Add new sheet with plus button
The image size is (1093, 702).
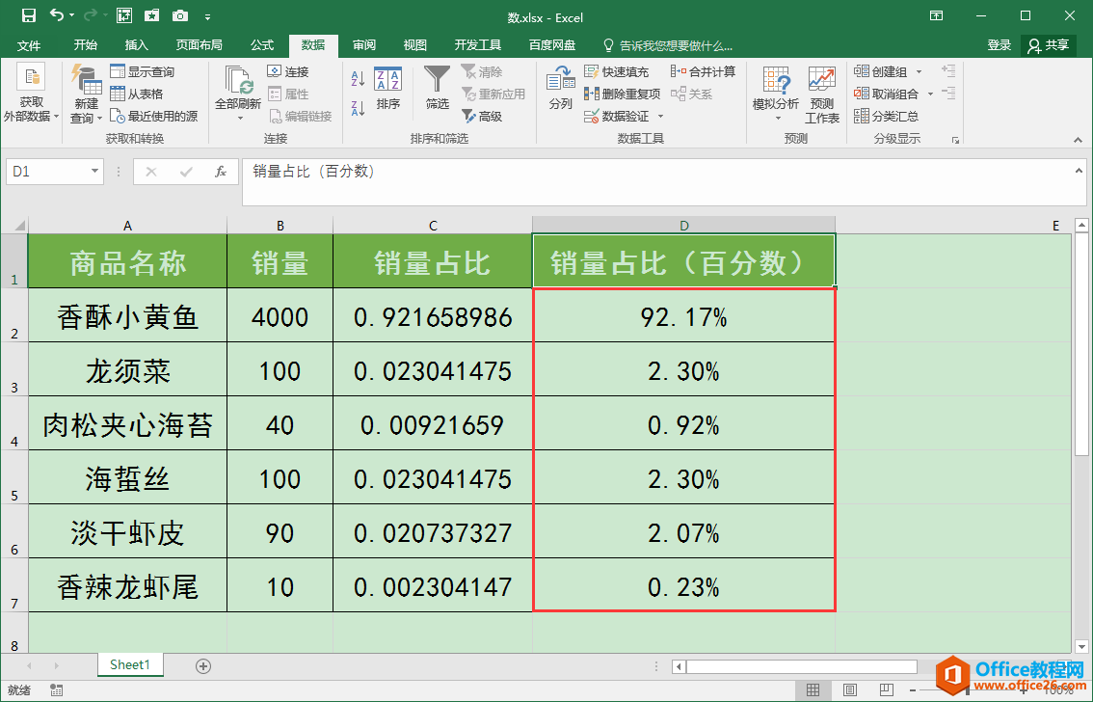[x=202, y=666]
